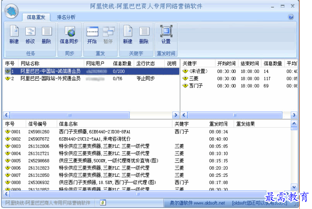Click keyword 西门子 message count 69
The height and width of the screenshot is (209, 312).
coord(266,86)
